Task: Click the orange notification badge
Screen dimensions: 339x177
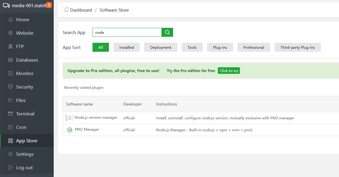Action: click(x=49, y=5)
